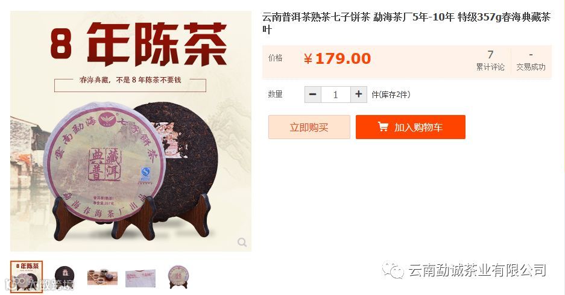Select the tea cups thumbnail
Viewport: 565px width, 295px height.
click(x=103, y=276)
